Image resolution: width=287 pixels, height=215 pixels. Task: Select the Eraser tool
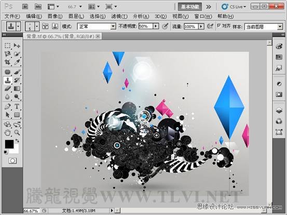(x=7, y=89)
